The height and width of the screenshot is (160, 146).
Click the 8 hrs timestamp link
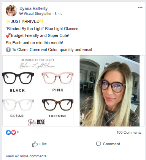pos(59,14)
